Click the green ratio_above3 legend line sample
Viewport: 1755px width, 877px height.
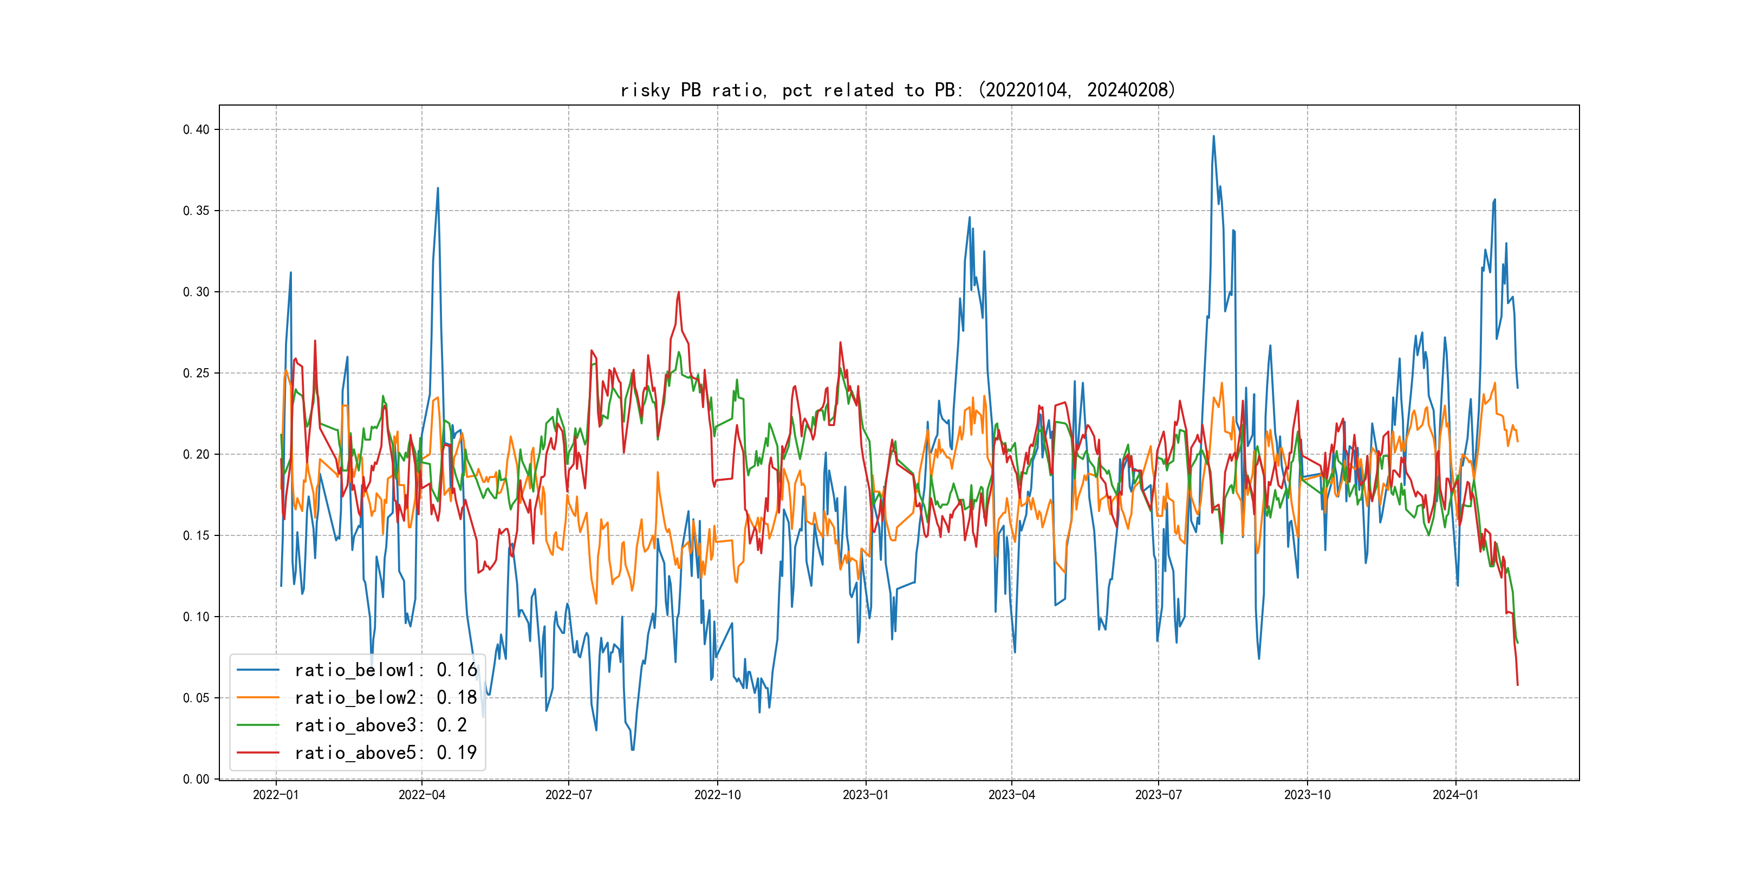257,725
